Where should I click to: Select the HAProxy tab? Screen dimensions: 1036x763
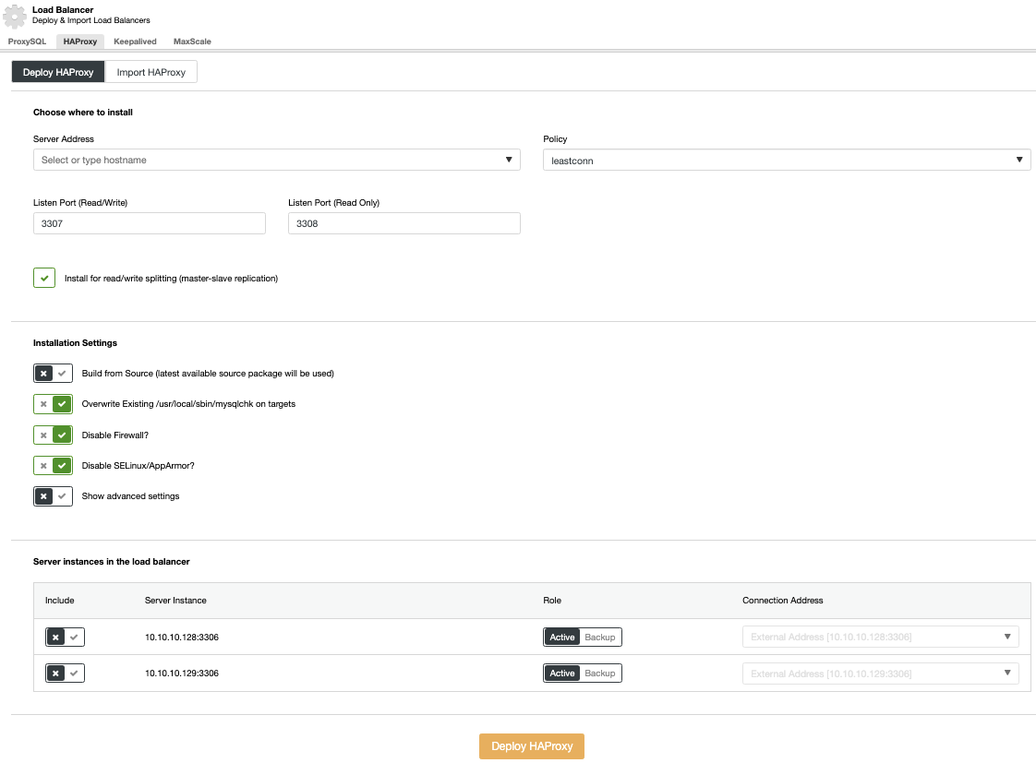pos(80,41)
